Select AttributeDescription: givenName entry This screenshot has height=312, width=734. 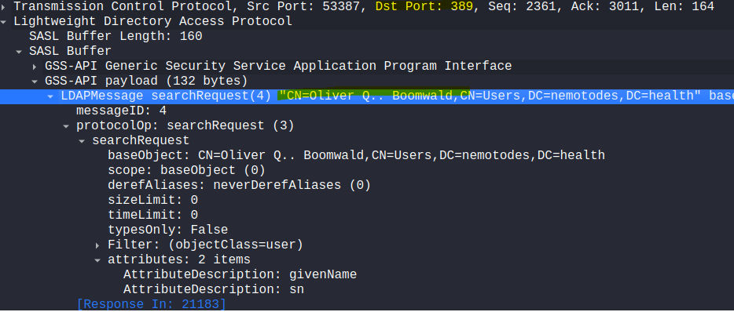240,274
